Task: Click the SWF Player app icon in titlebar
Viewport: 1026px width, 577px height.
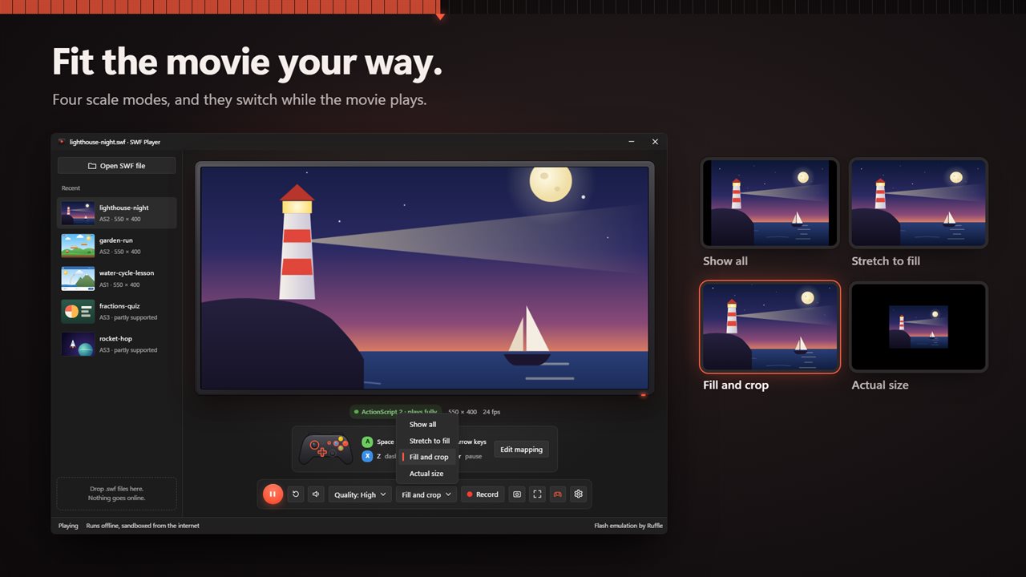Action: tap(62, 142)
